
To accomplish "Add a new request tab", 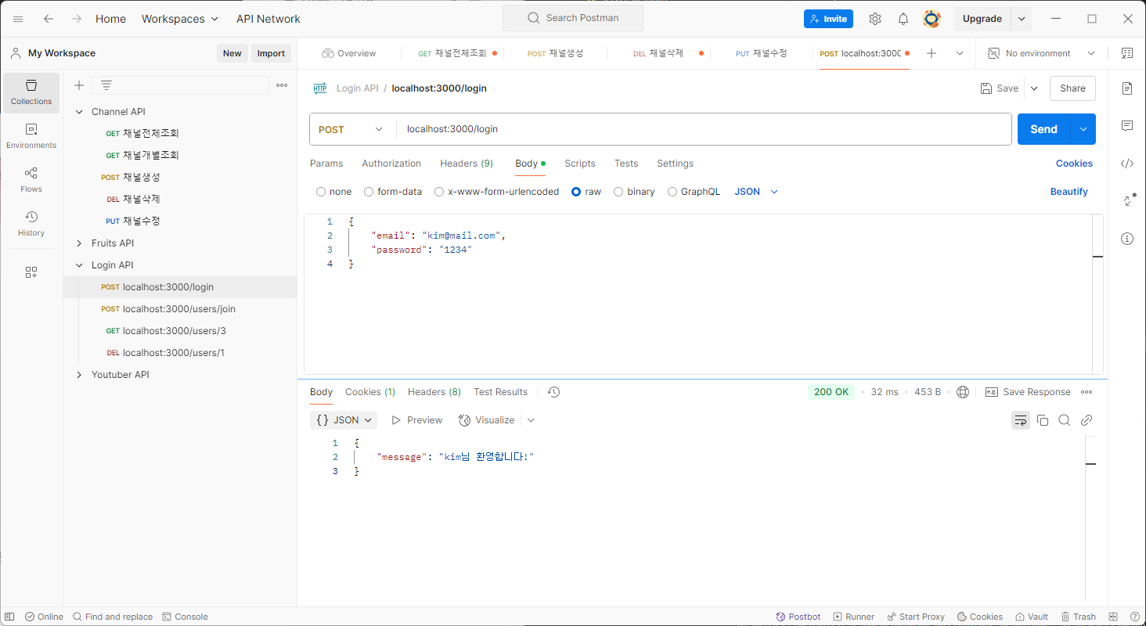I will pyautogui.click(x=932, y=53).
